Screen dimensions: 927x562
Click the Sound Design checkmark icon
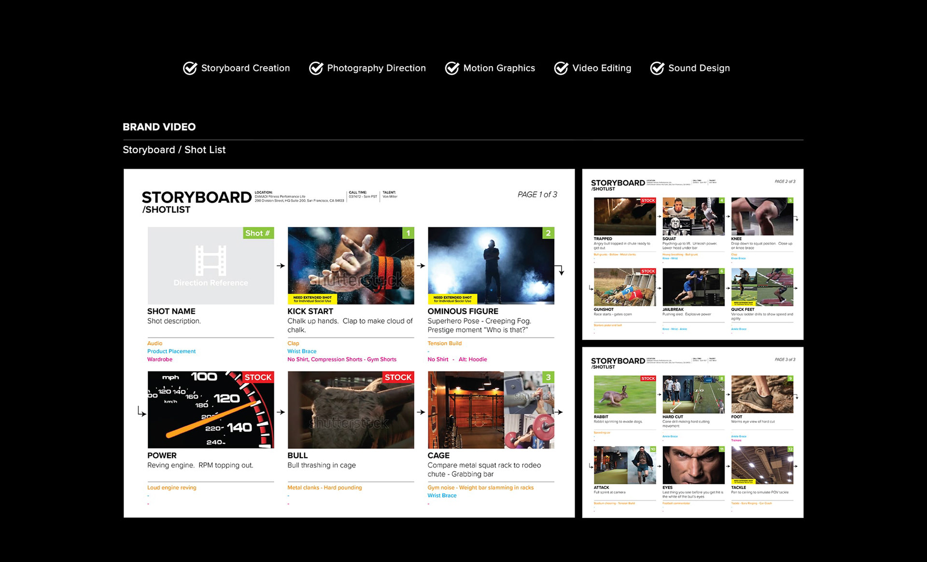[657, 68]
